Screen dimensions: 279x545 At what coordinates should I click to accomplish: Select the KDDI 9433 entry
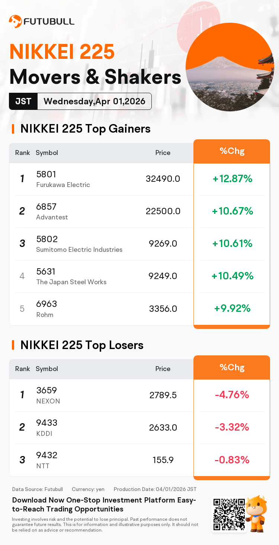[139, 428]
